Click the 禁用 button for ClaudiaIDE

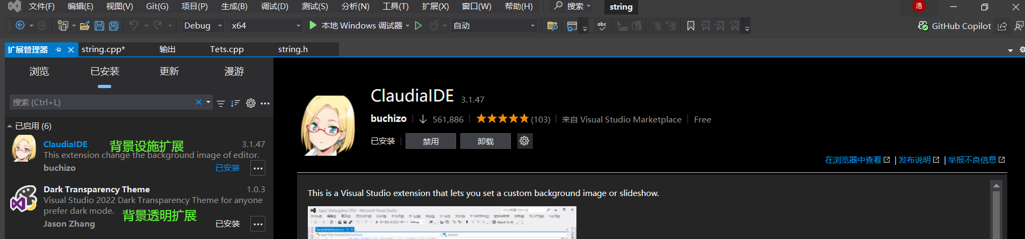(431, 141)
